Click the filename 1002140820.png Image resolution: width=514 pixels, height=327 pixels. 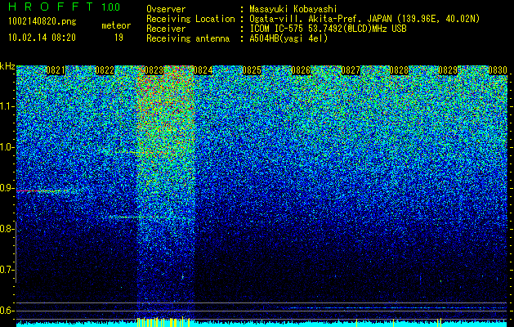pos(42,21)
